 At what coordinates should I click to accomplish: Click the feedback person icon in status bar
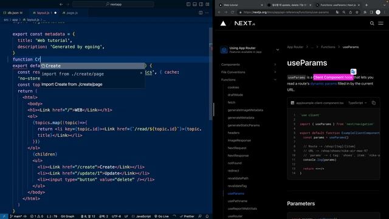[x=200, y=217]
